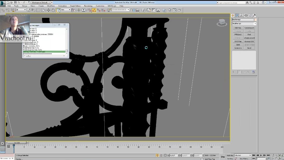Apply the UVW Map modifier
The image size is (284, 160).
click(x=238, y=41)
